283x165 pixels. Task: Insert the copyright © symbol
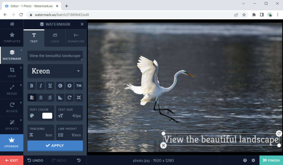pos(60,86)
